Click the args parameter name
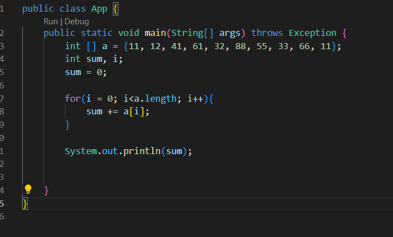 [x=230, y=33]
